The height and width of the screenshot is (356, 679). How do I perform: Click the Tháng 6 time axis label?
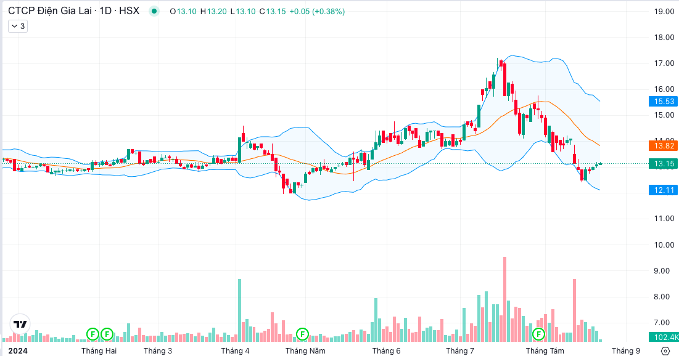(x=386, y=351)
